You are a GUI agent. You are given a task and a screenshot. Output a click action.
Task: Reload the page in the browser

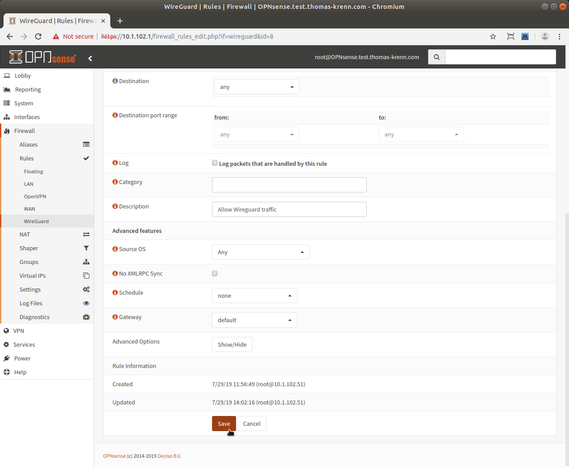coord(38,36)
